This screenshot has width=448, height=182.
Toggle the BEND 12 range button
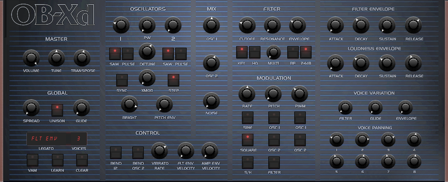116,153
